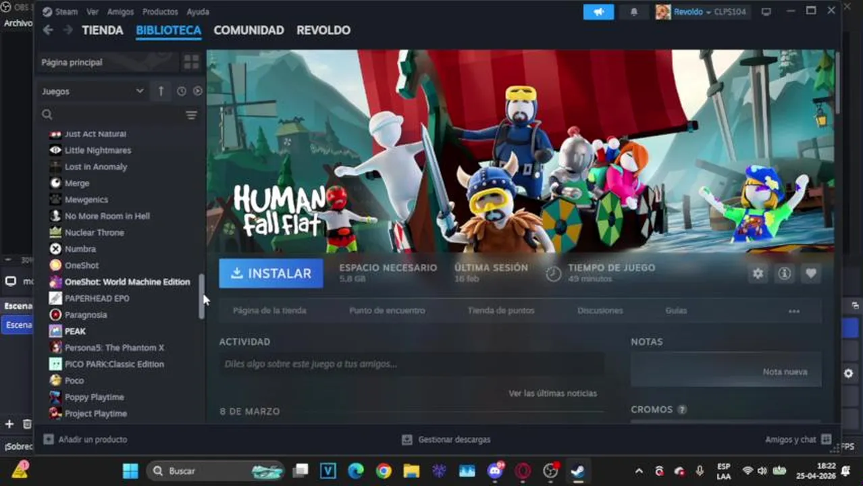863x486 pixels.
Task: Open Ver las últimas noticias link
Action: coord(552,394)
